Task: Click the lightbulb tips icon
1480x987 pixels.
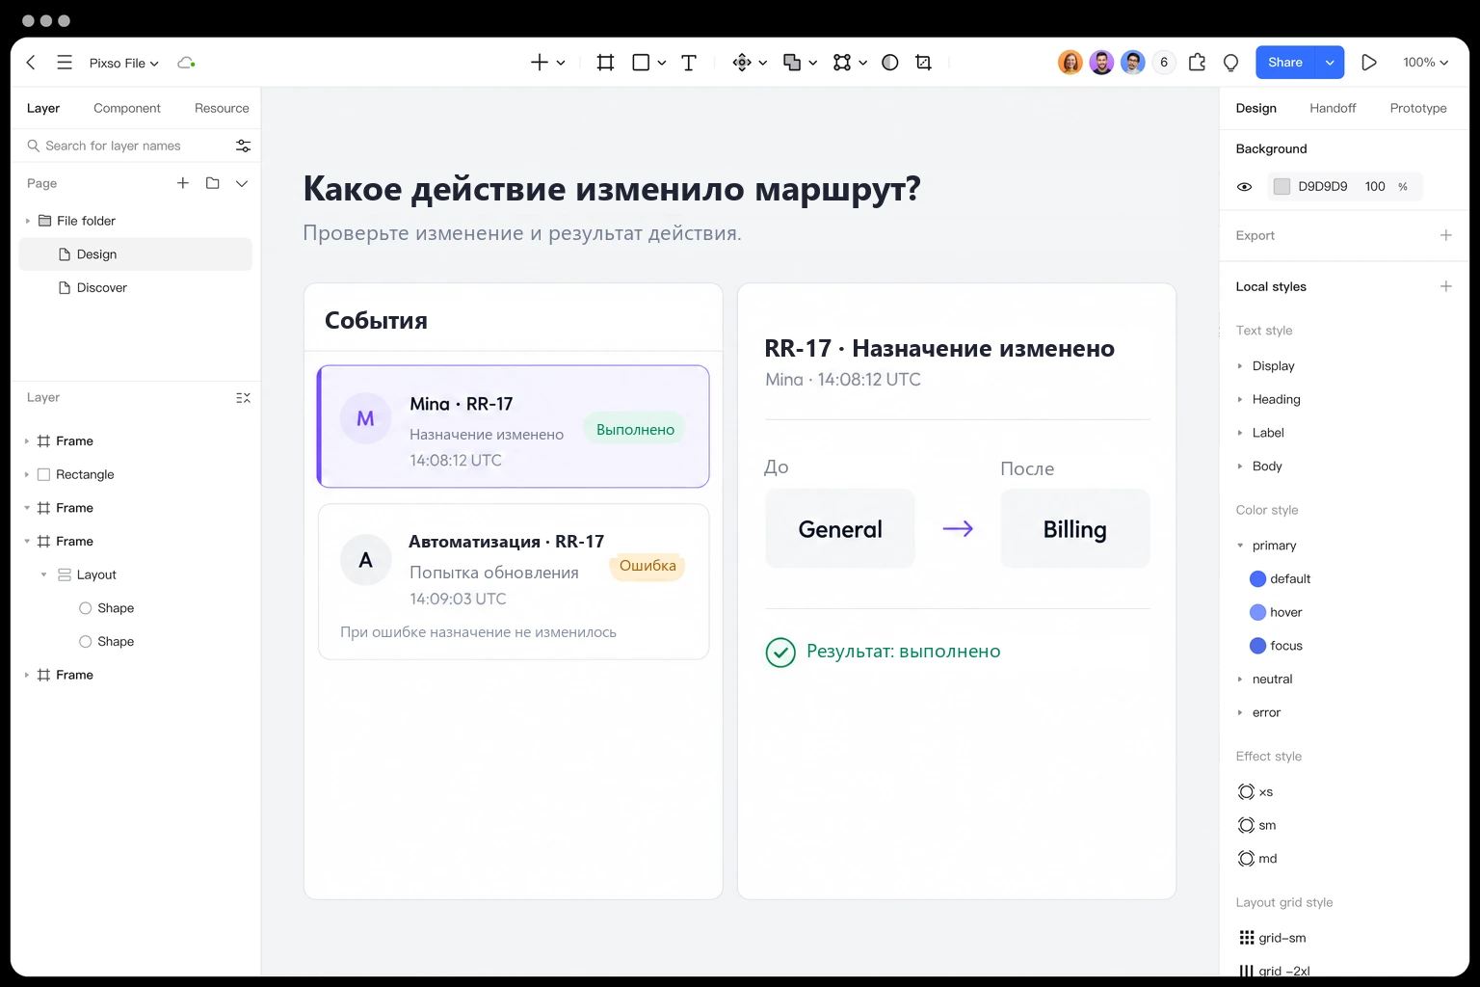Action: tap(1230, 63)
